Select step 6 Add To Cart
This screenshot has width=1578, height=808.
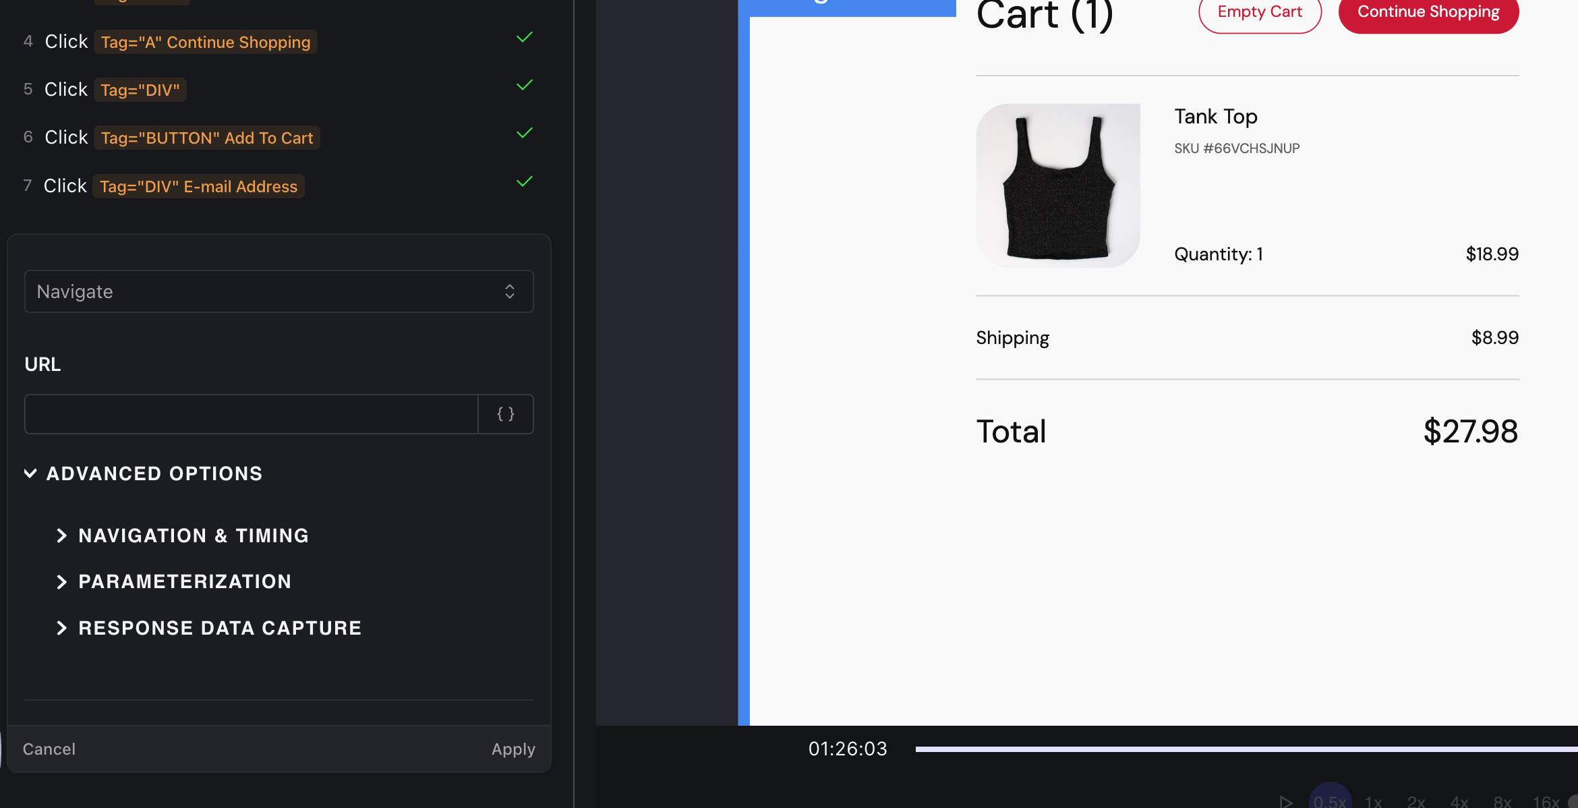pos(206,138)
